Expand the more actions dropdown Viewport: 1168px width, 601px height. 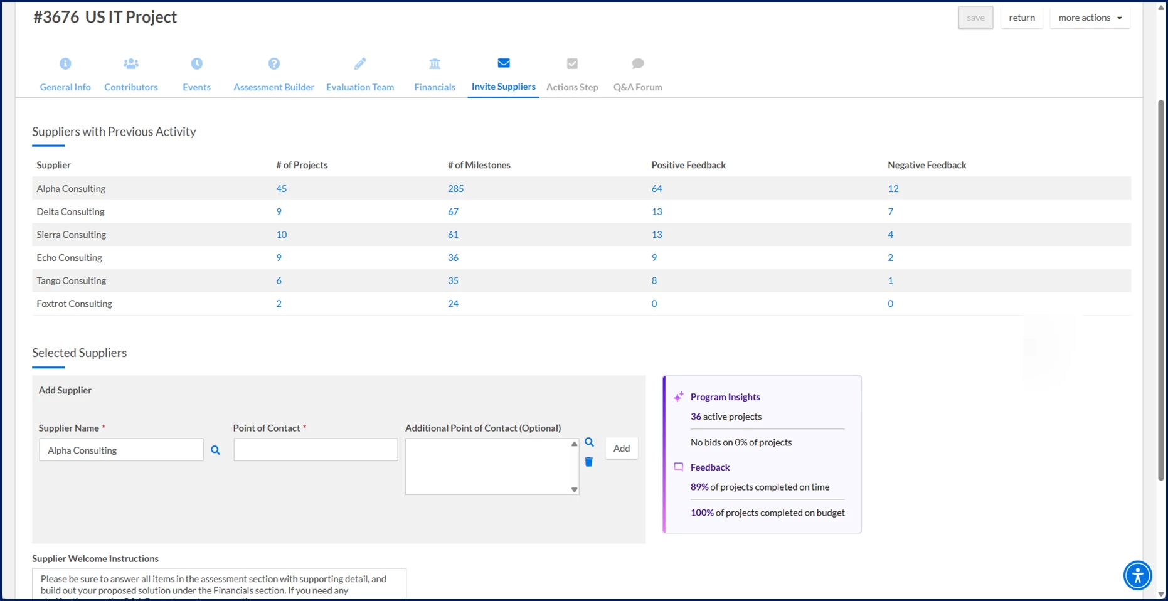tap(1090, 18)
